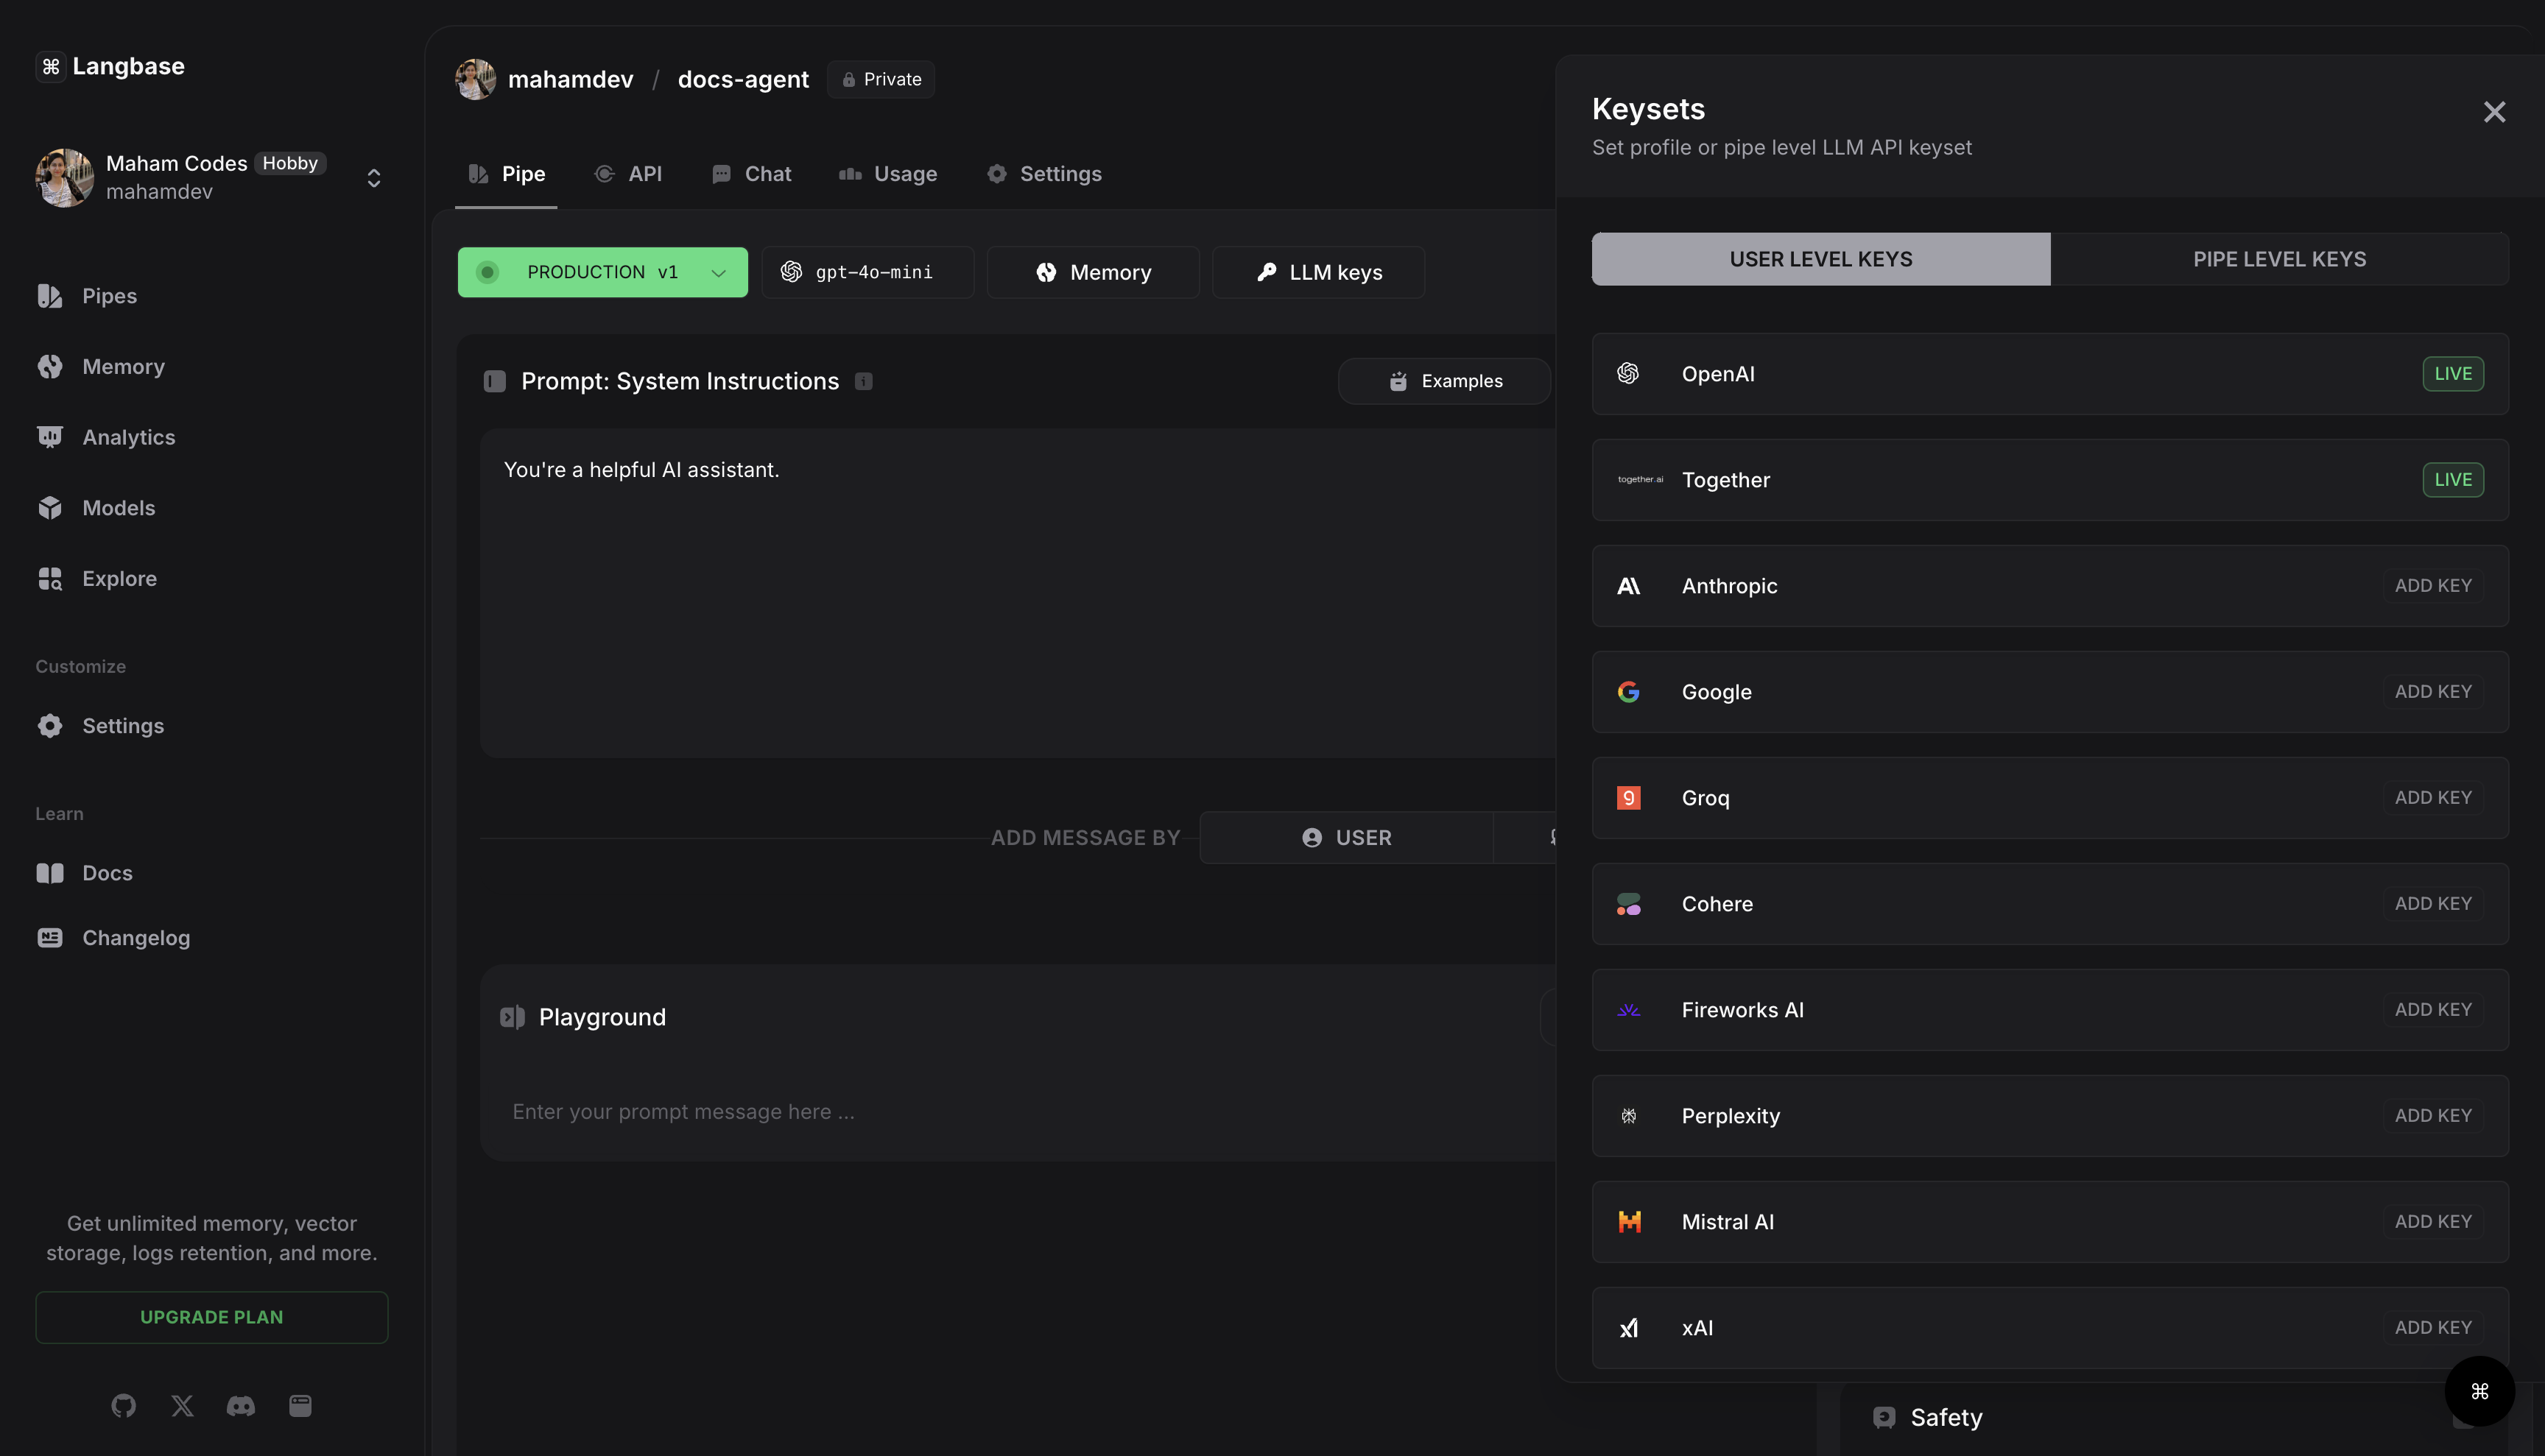Click the X (Twitter) icon
This screenshot has height=1456, width=2545.
tap(182, 1406)
